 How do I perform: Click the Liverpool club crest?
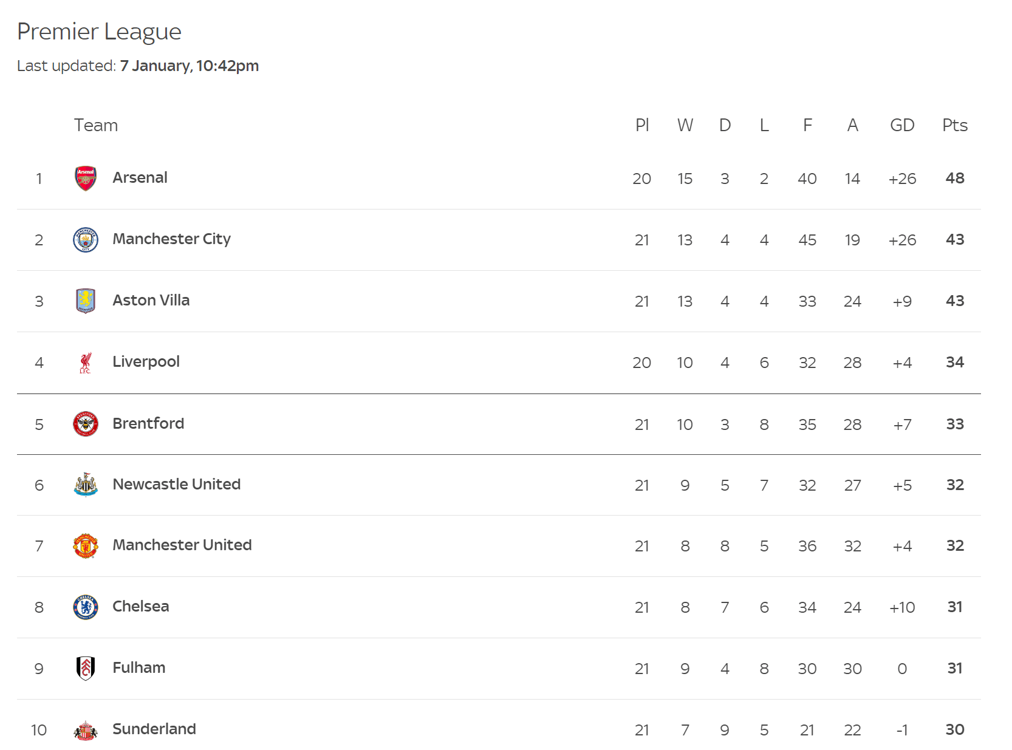coord(86,363)
